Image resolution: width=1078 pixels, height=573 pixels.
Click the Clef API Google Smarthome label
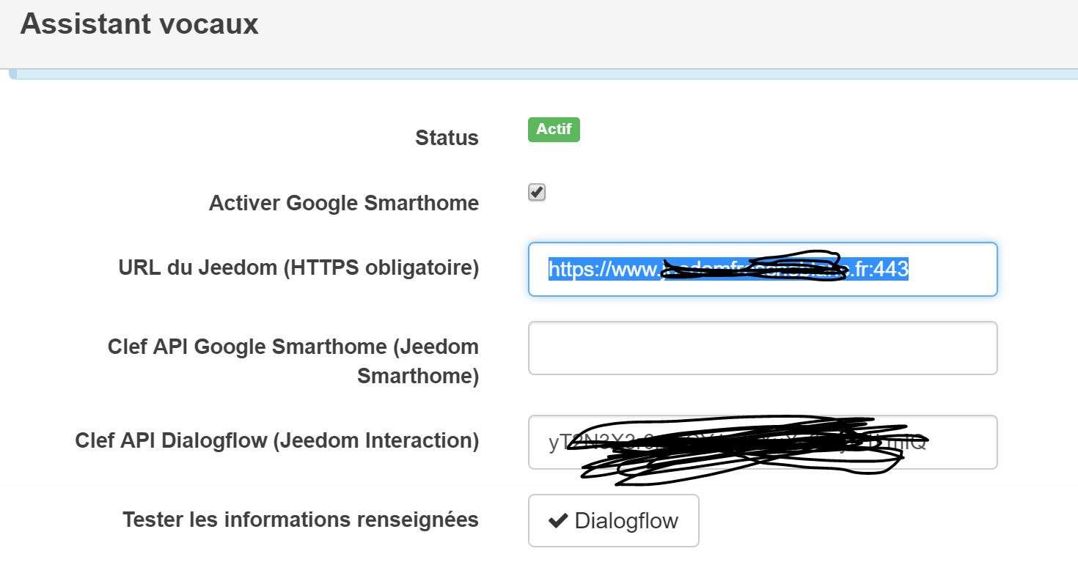pyautogui.click(x=293, y=361)
